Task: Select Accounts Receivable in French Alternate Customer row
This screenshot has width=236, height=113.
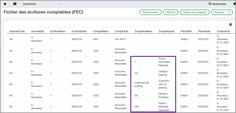Action: [121, 107]
